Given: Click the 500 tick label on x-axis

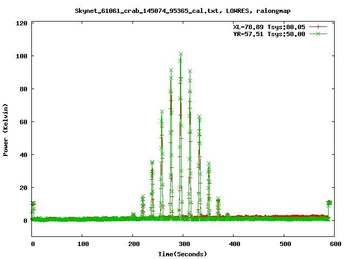Looking at the screenshot, I should (x=284, y=244).
